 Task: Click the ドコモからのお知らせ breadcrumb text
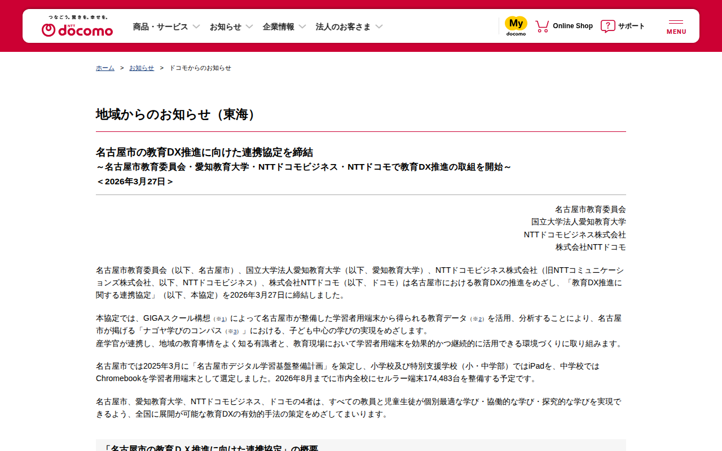[x=200, y=68]
